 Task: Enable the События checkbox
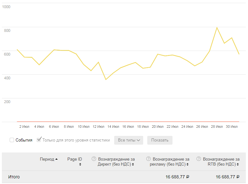[12, 140]
